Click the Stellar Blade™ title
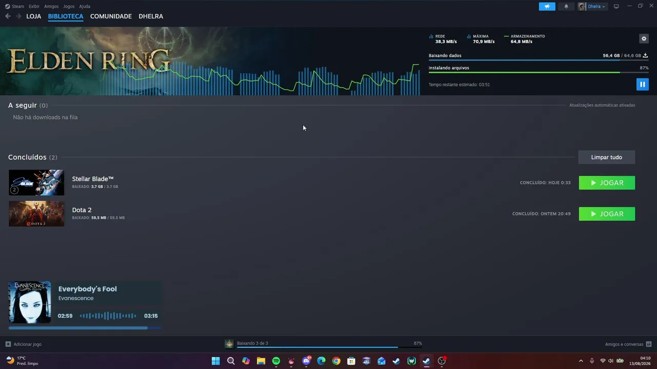The height and width of the screenshot is (369, 657). pyautogui.click(x=93, y=179)
